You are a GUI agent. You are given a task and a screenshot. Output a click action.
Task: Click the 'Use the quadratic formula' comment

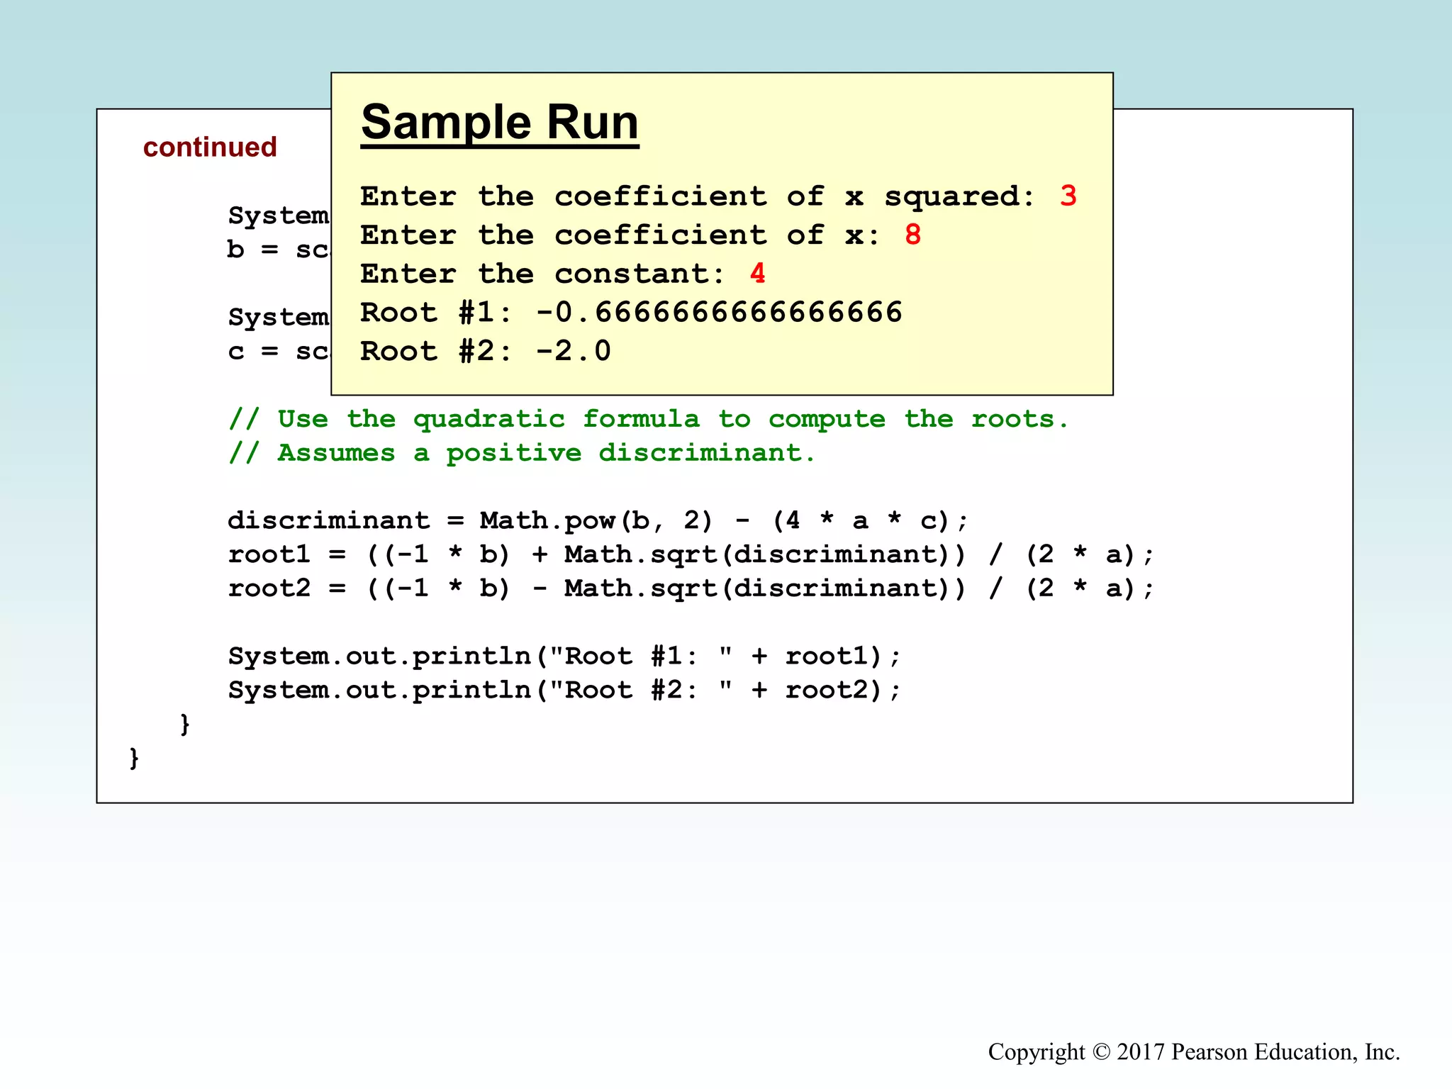648,419
